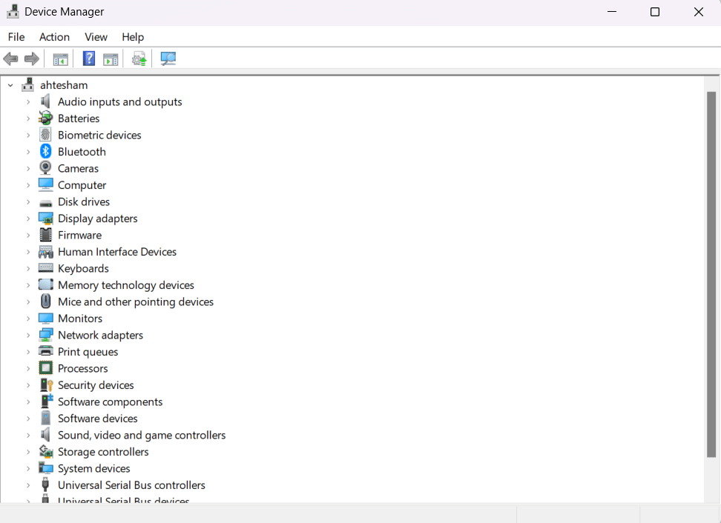Screen dimensions: 721x523
Task: Expand the Processors category
Action: coord(29,368)
